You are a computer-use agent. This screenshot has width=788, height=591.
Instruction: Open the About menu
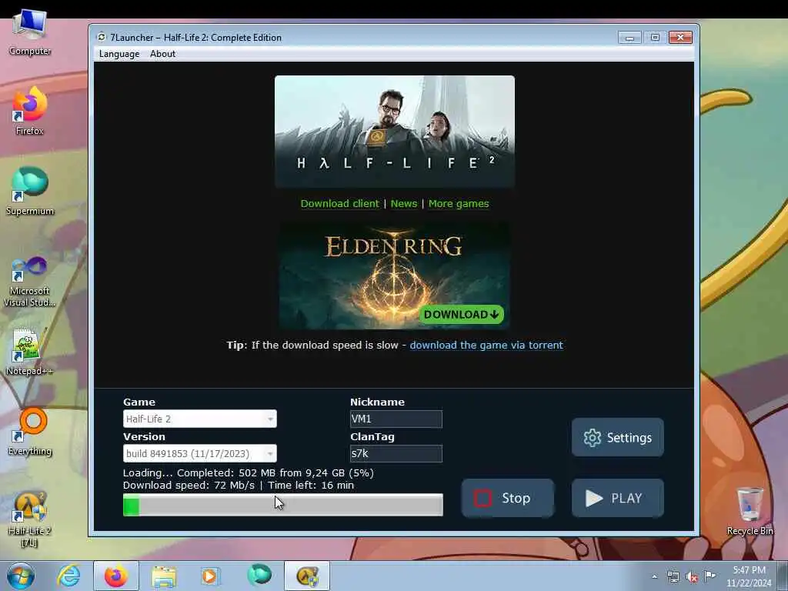click(x=162, y=54)
